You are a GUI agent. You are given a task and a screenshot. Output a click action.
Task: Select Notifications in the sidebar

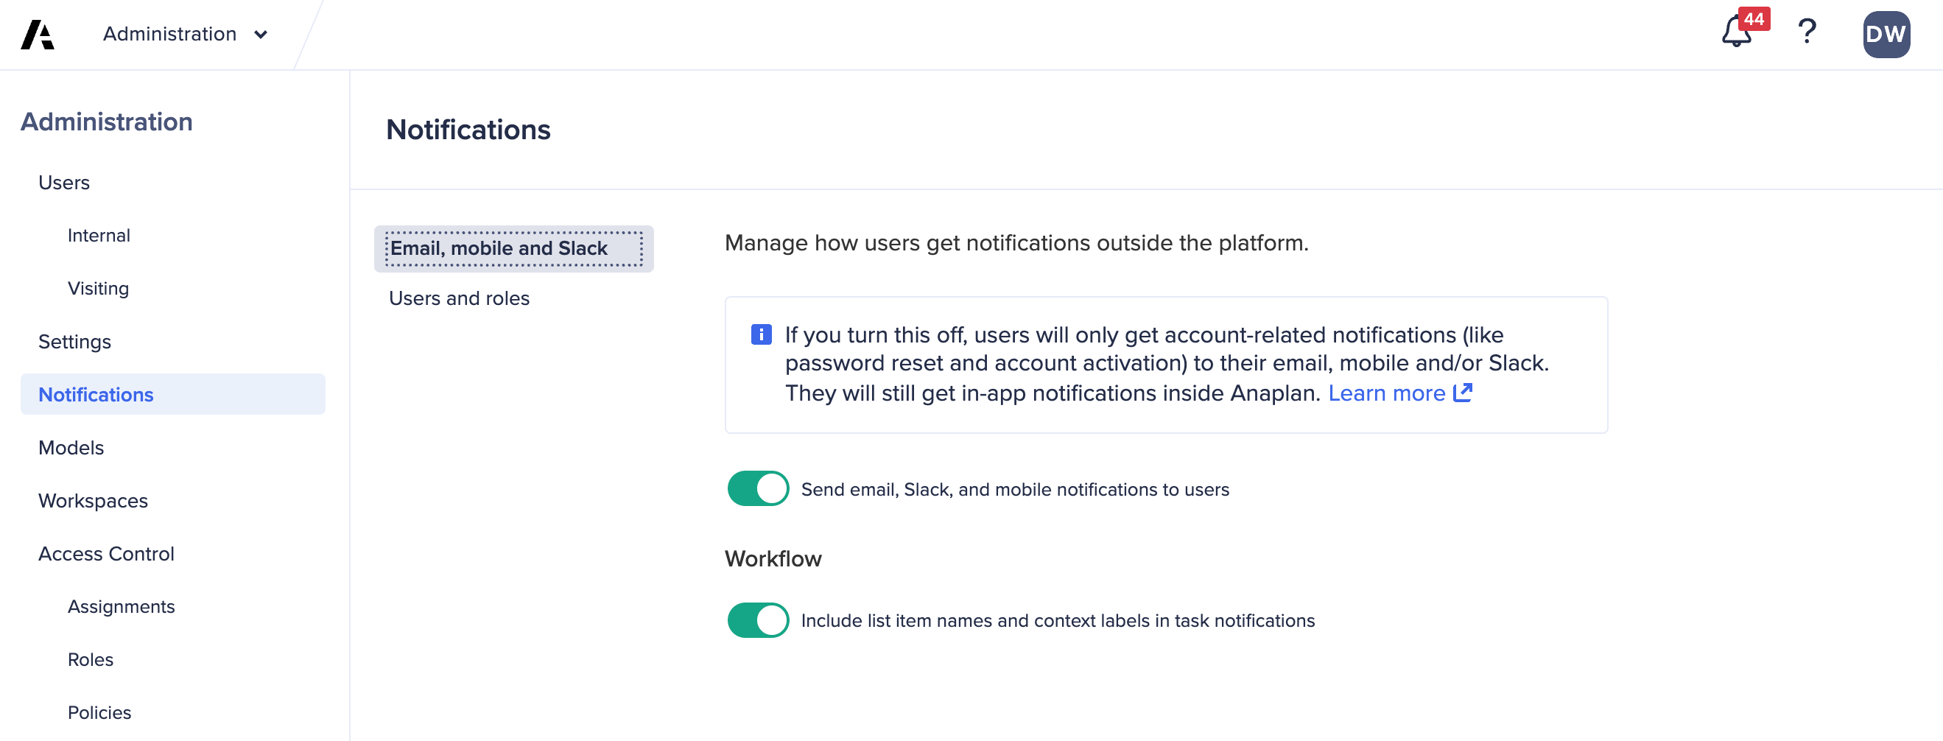(x=96, y=395)
